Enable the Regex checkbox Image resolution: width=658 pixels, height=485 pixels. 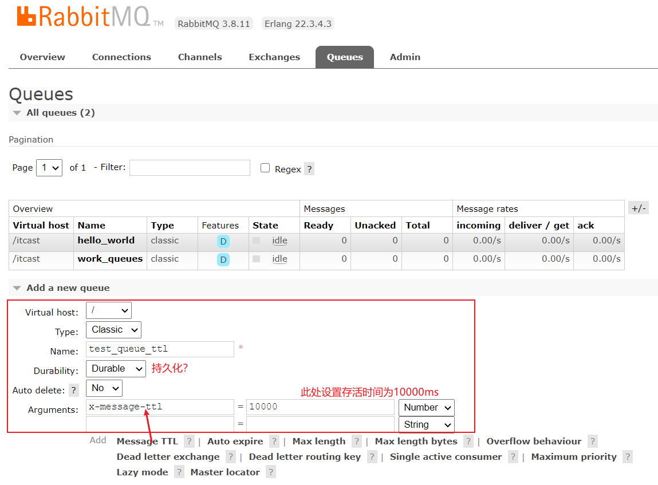(x=265, y=168)
